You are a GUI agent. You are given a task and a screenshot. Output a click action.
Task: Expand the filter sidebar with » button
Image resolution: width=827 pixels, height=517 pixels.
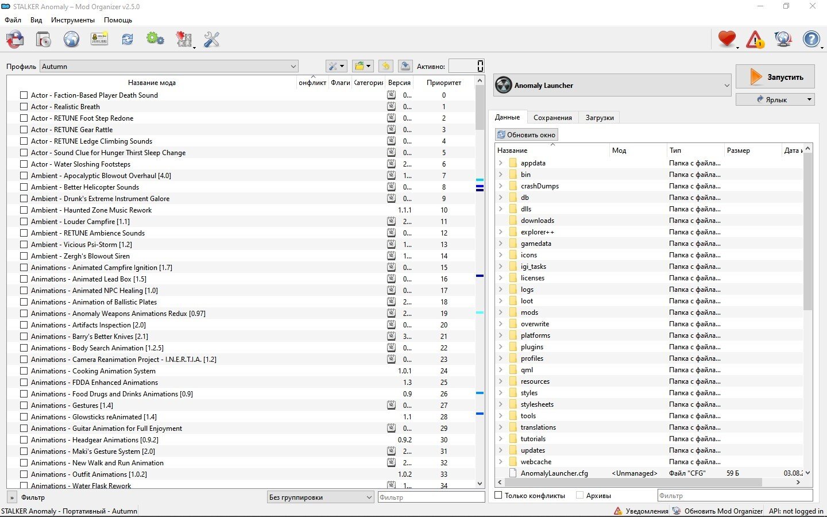coord(12,497)
